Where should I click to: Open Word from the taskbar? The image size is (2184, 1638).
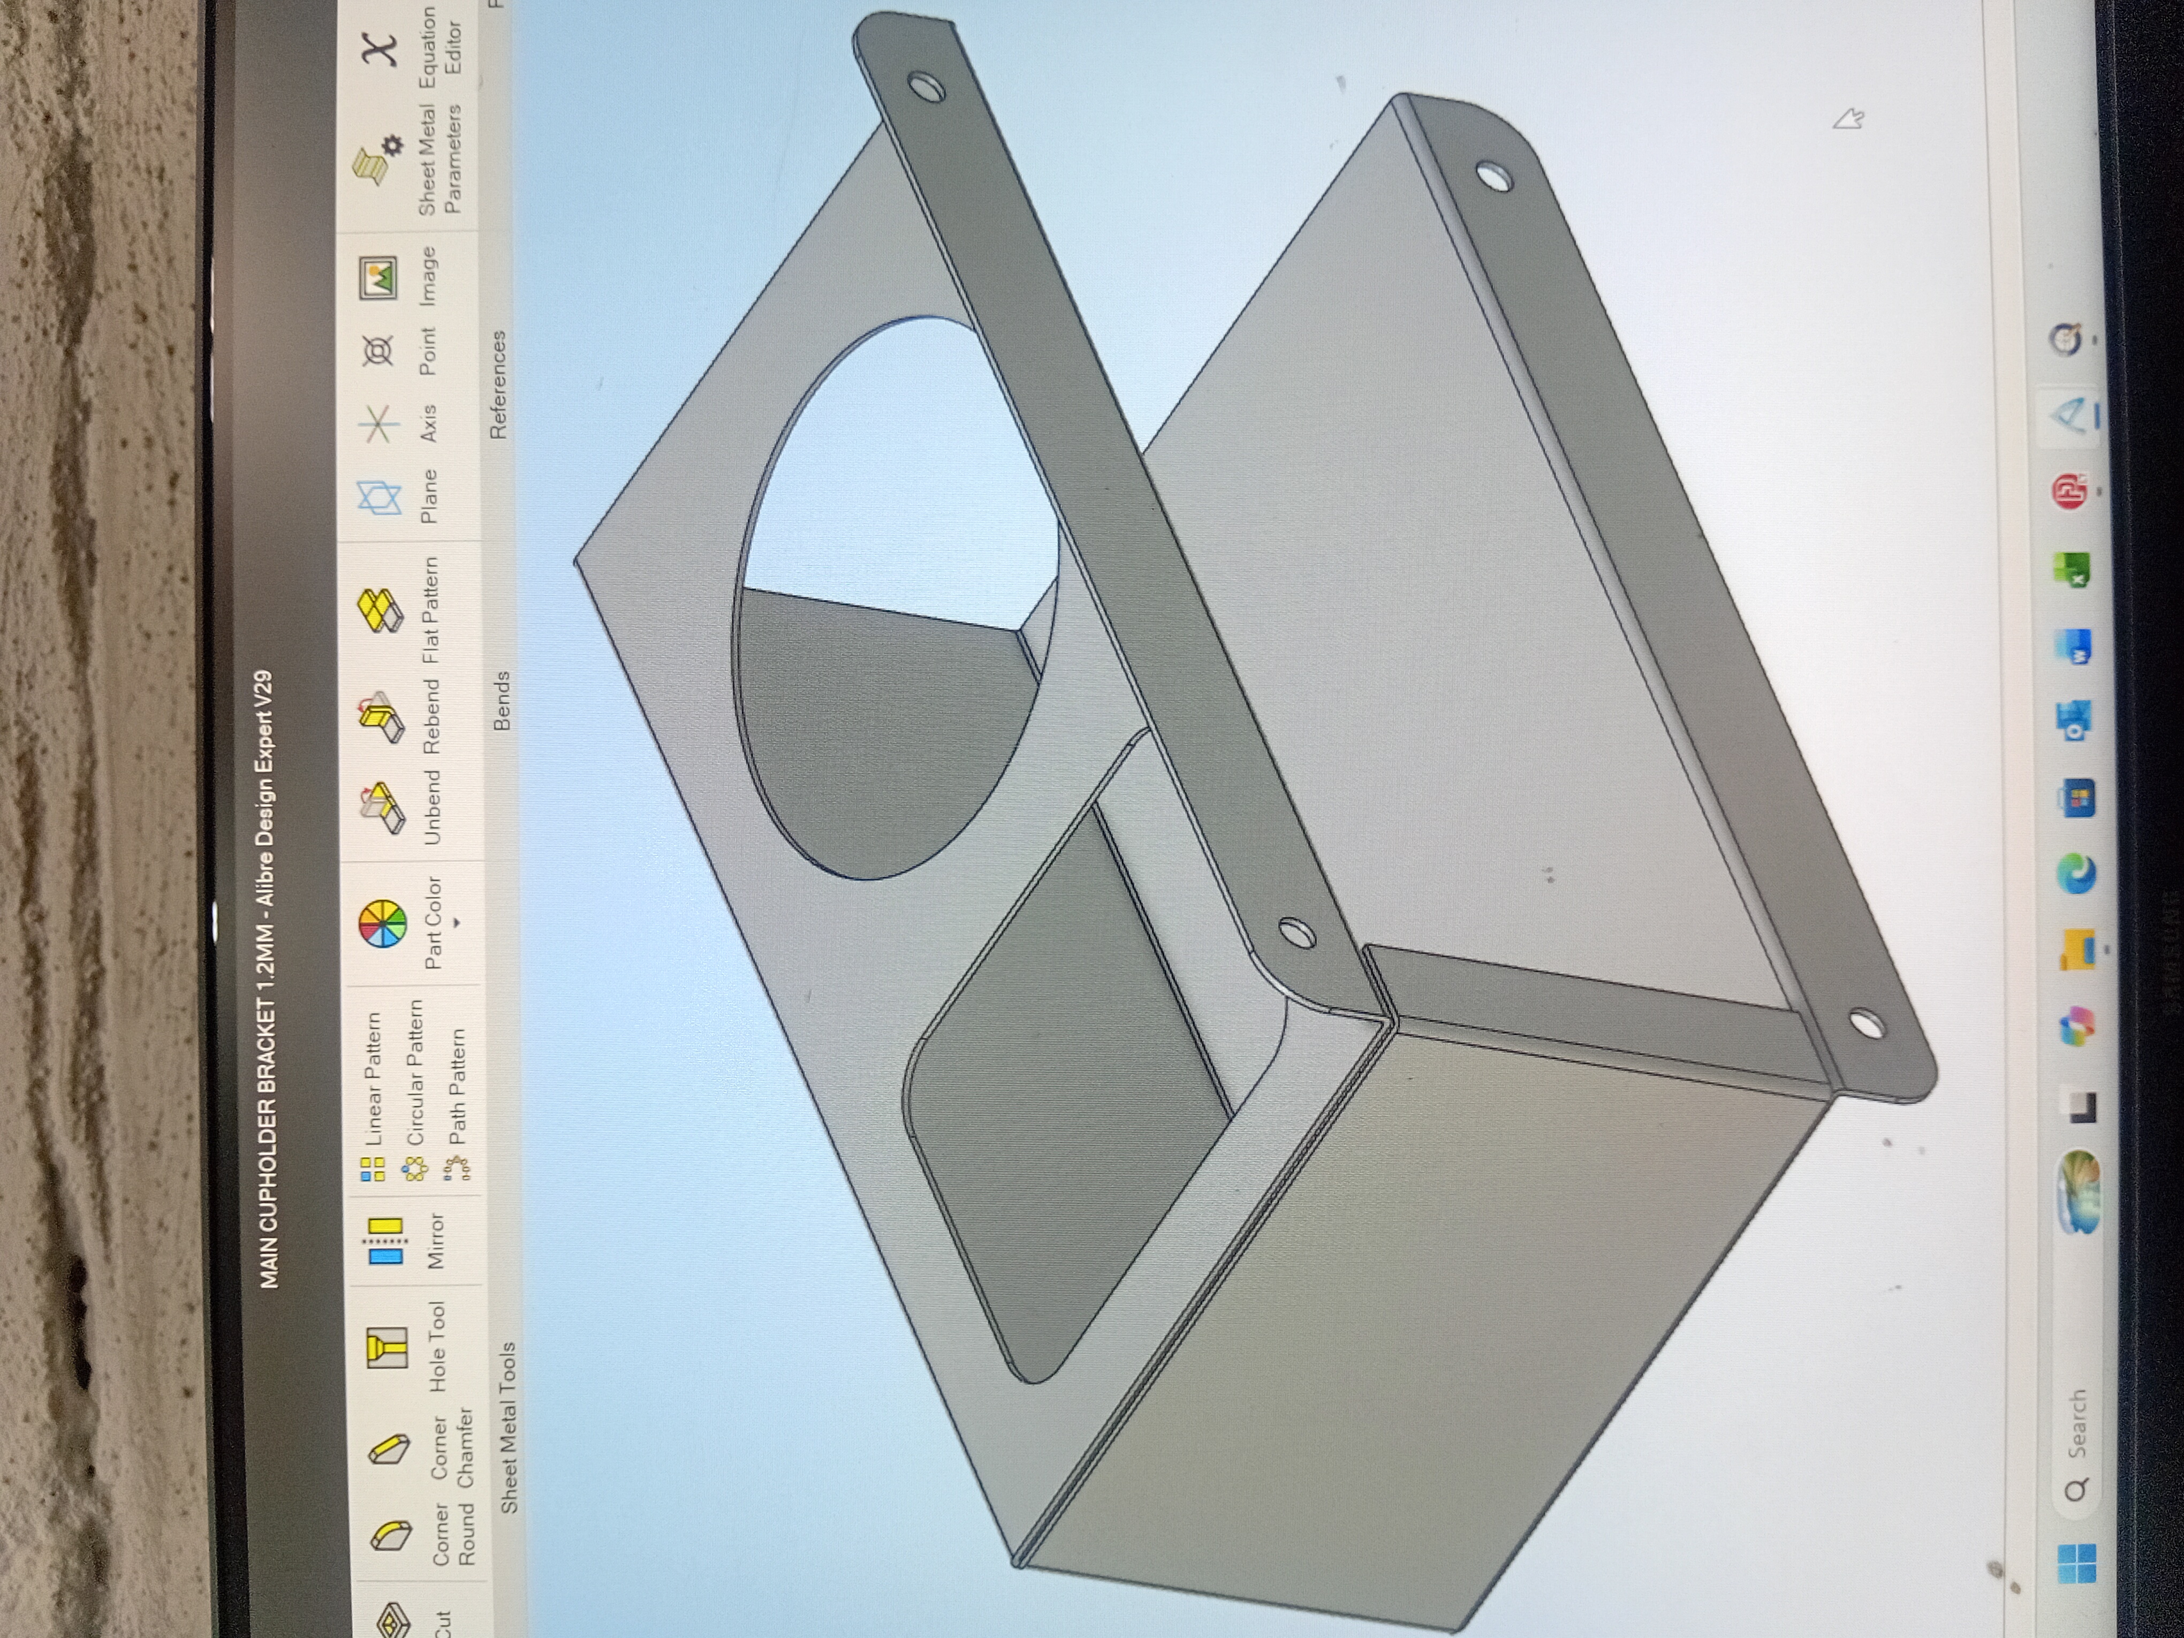point(2075,647)
